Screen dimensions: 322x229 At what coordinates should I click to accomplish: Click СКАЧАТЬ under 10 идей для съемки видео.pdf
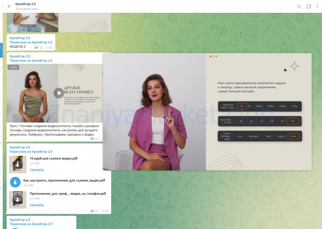click(x=37, y=170)
